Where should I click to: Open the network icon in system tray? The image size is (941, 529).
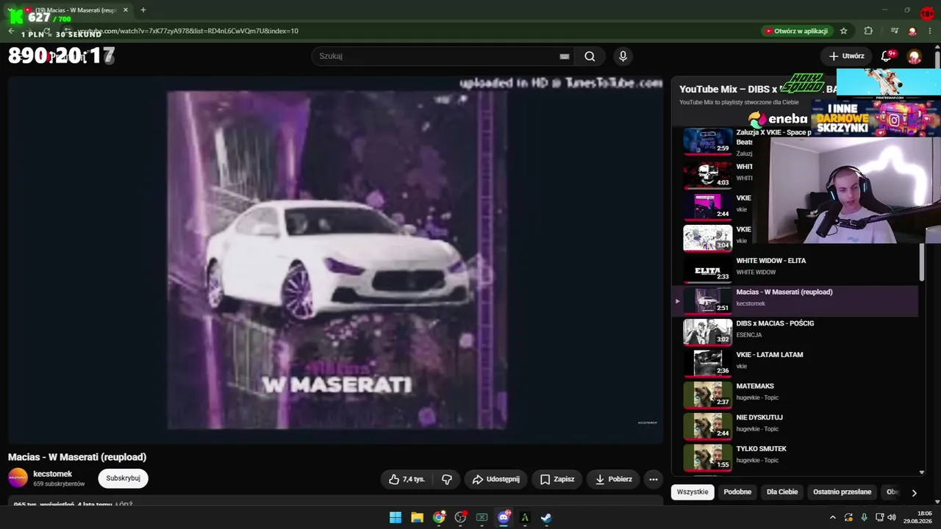[879, 517]
